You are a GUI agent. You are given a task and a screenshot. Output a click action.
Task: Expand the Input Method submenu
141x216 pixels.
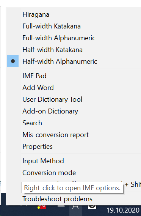[43, 161]
